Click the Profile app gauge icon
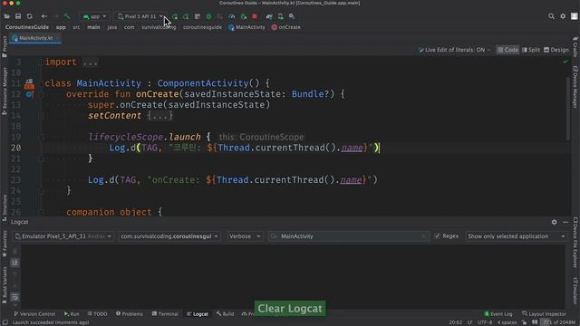 click(232, 16)
